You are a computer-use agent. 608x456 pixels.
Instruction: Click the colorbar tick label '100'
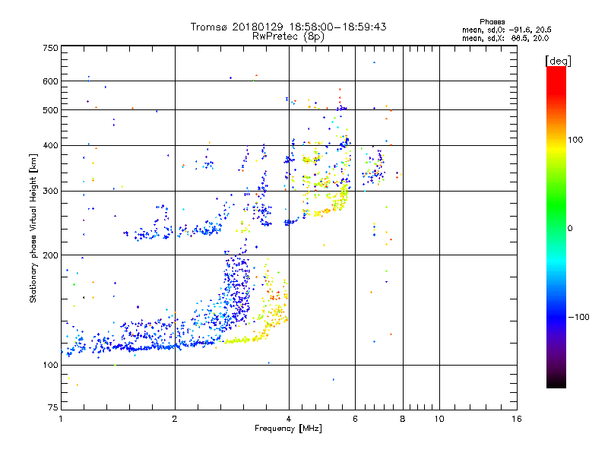(x=575, y=140)
